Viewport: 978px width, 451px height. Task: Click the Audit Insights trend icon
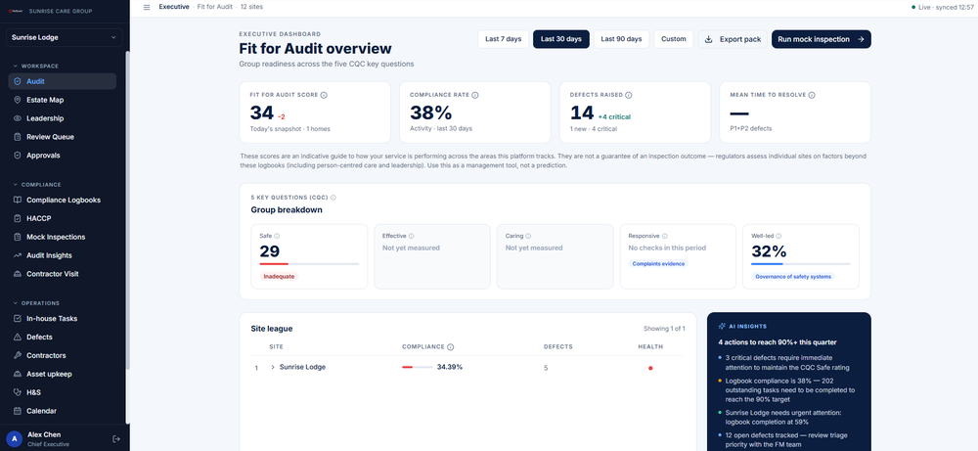coord(18,255)
